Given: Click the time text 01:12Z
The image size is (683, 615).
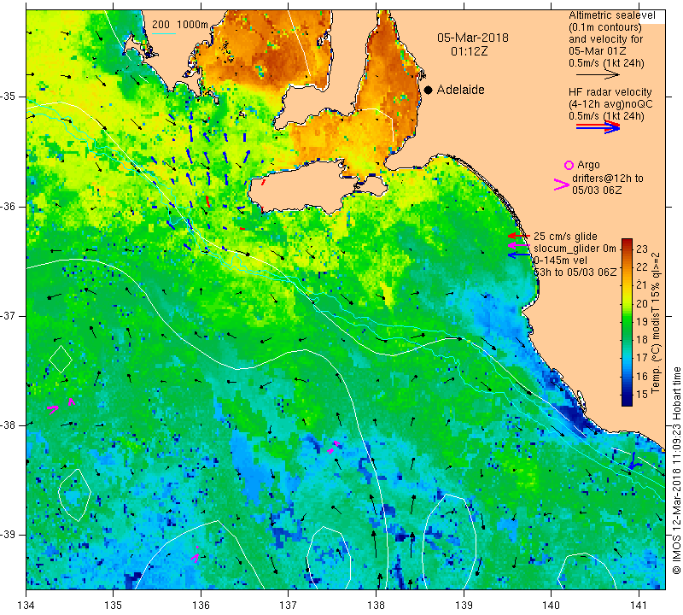Looking at the screenshot, I should [x=469, y=51].
